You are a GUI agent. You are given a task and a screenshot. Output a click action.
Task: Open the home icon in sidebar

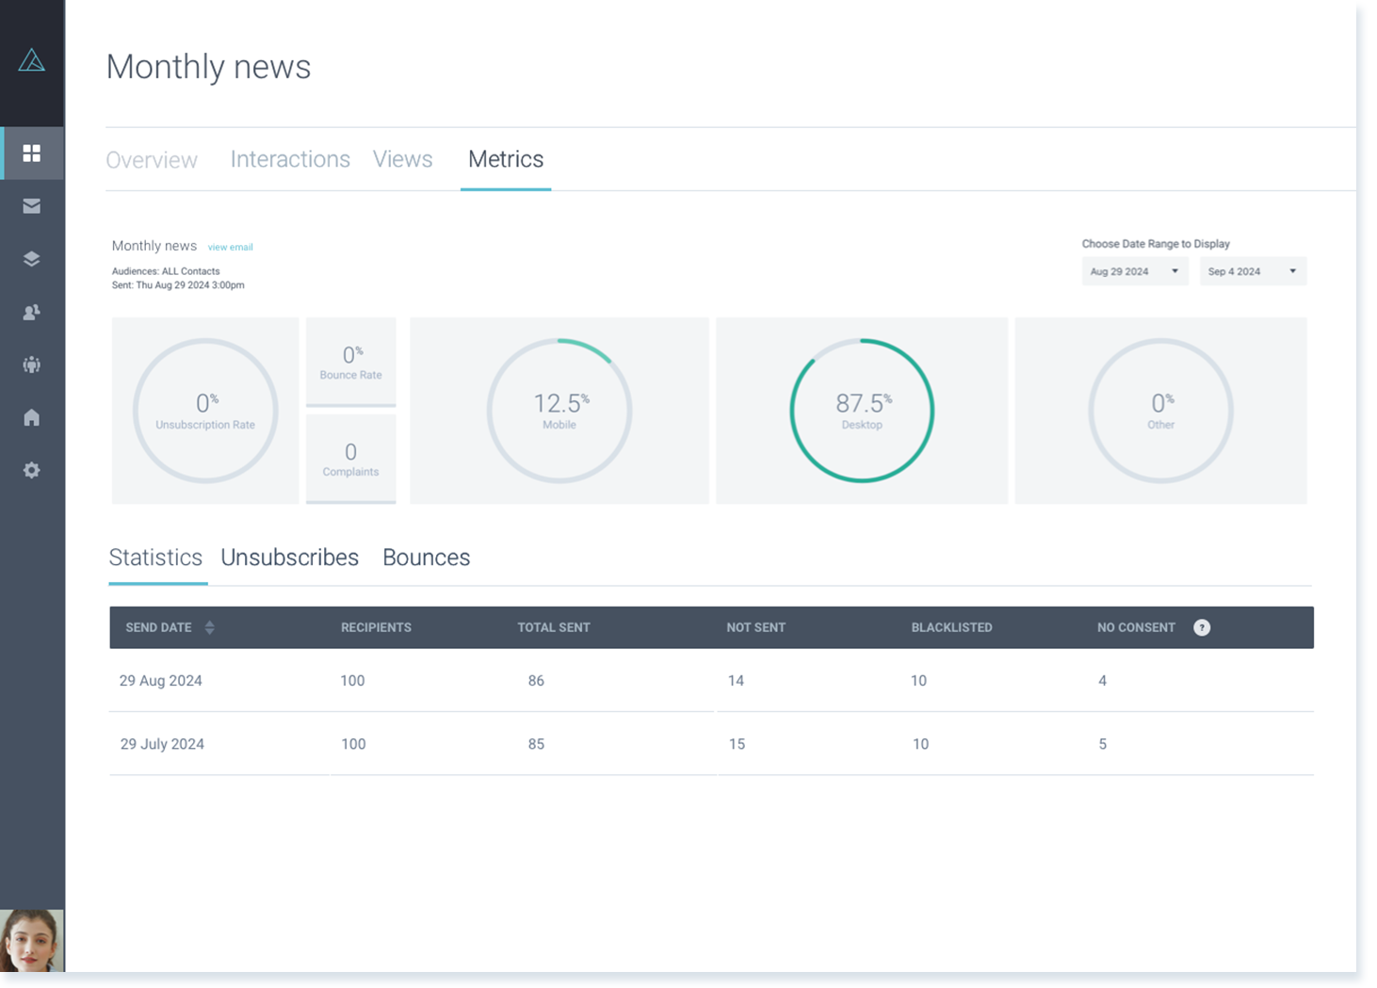click(32, 417)
